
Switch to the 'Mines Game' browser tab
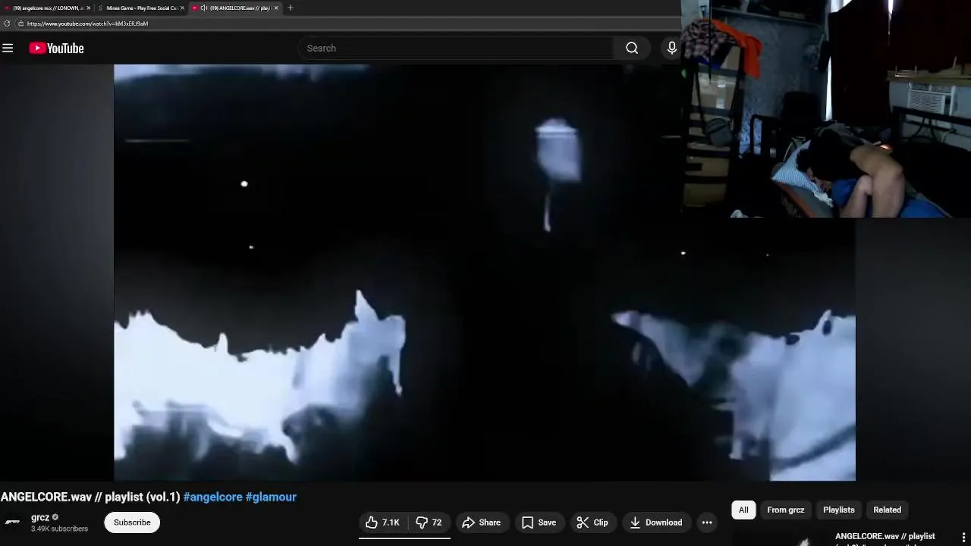click(140, 8)
